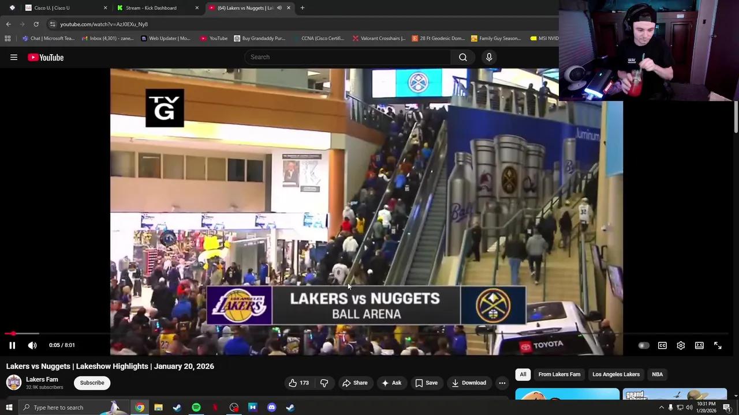Open YouTube hamburger guide menu
This screenshot has height=415, width=739.
tap(14, 57)
